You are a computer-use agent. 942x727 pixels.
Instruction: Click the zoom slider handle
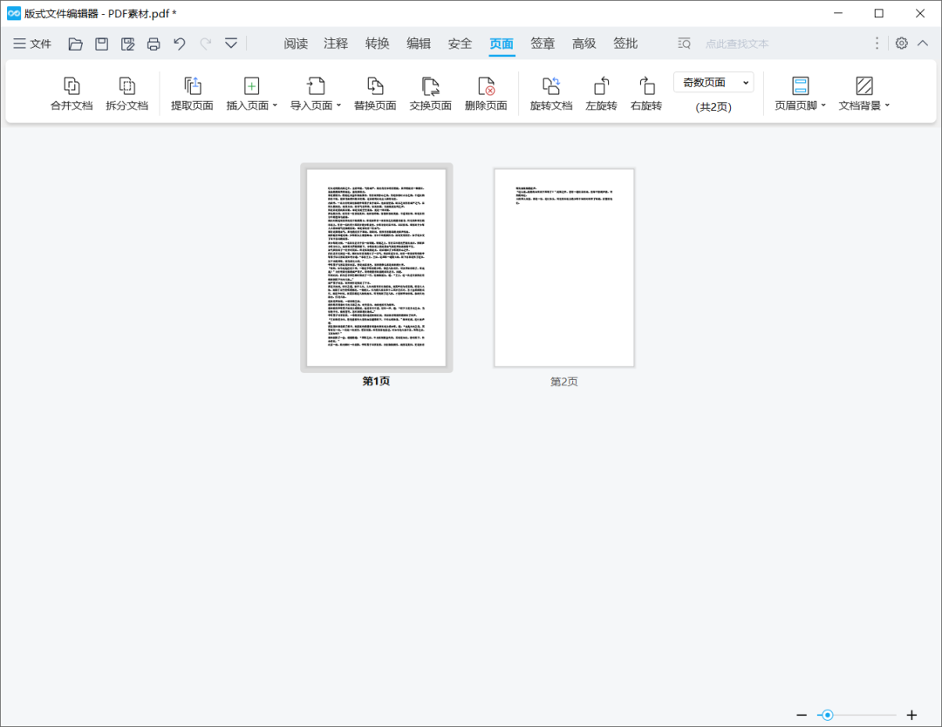(828, 715)
